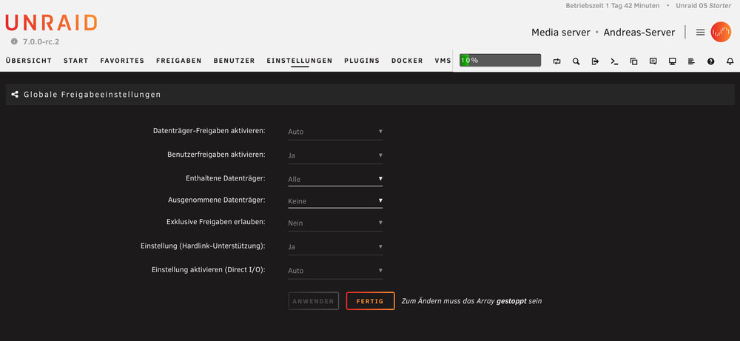
Task: Click the array gestoppt notice text
Action: coord(471,301)
